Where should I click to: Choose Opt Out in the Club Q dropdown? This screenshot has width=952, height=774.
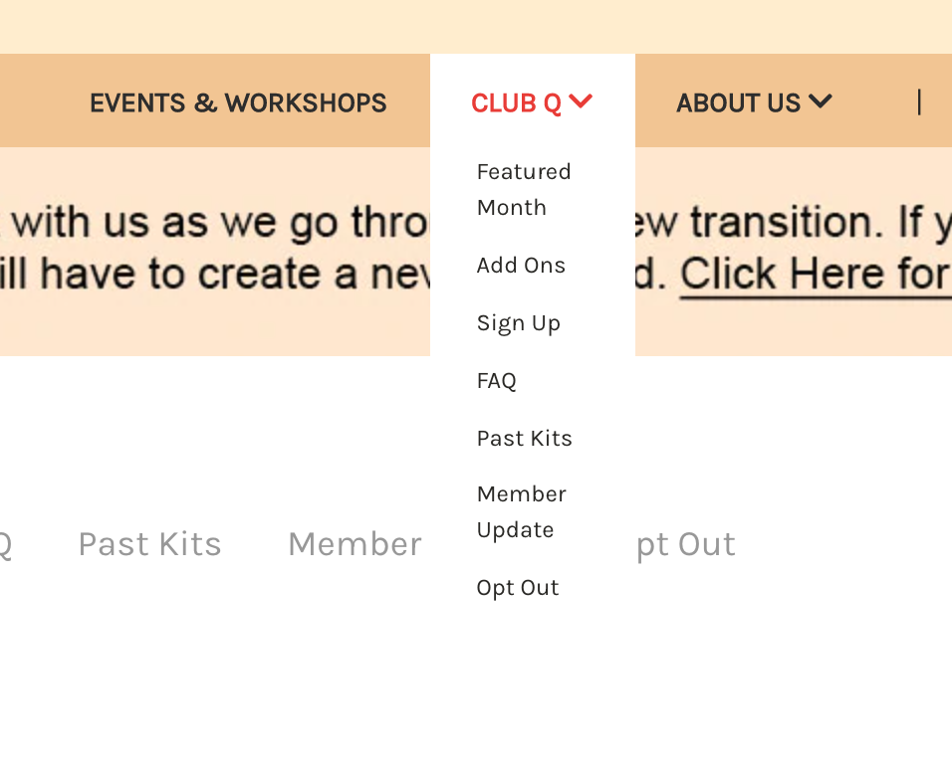tap(518, 588)
